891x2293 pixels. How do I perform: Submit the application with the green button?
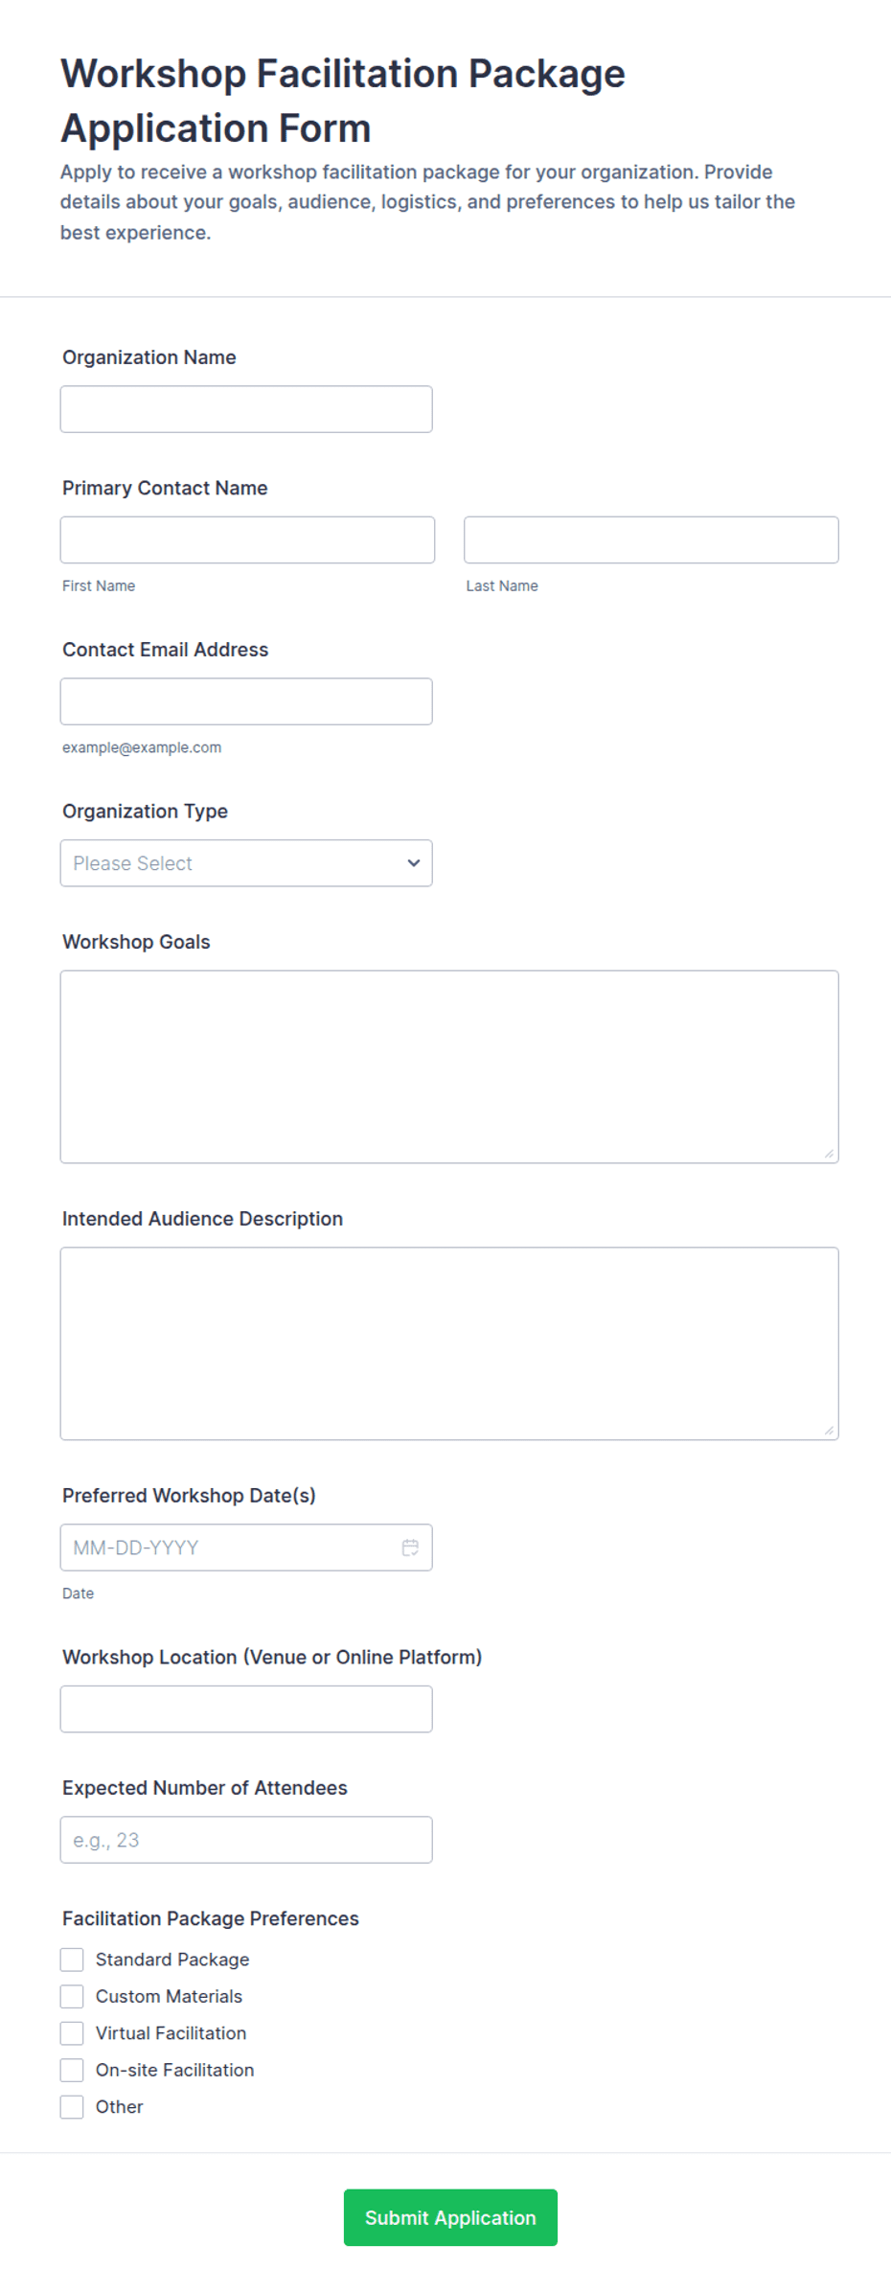point(450,2216)
